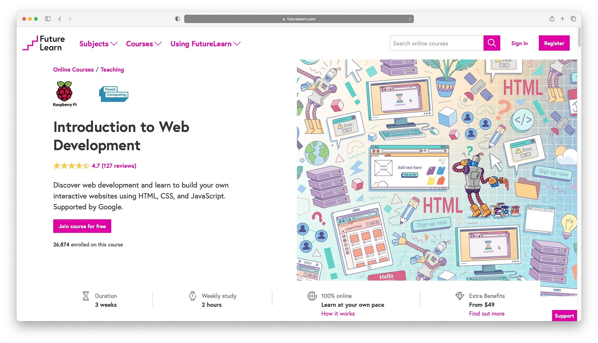Click the Teaching breadcrumb item
Viewport: 598px width, 343px height.
(x=112, y=69)
